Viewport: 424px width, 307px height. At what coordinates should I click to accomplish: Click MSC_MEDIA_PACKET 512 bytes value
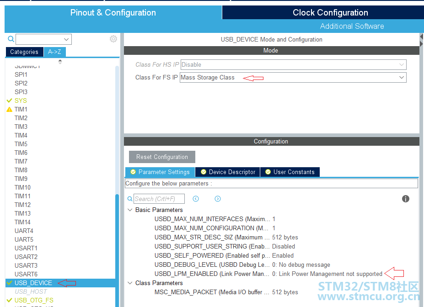pos(285,292)
